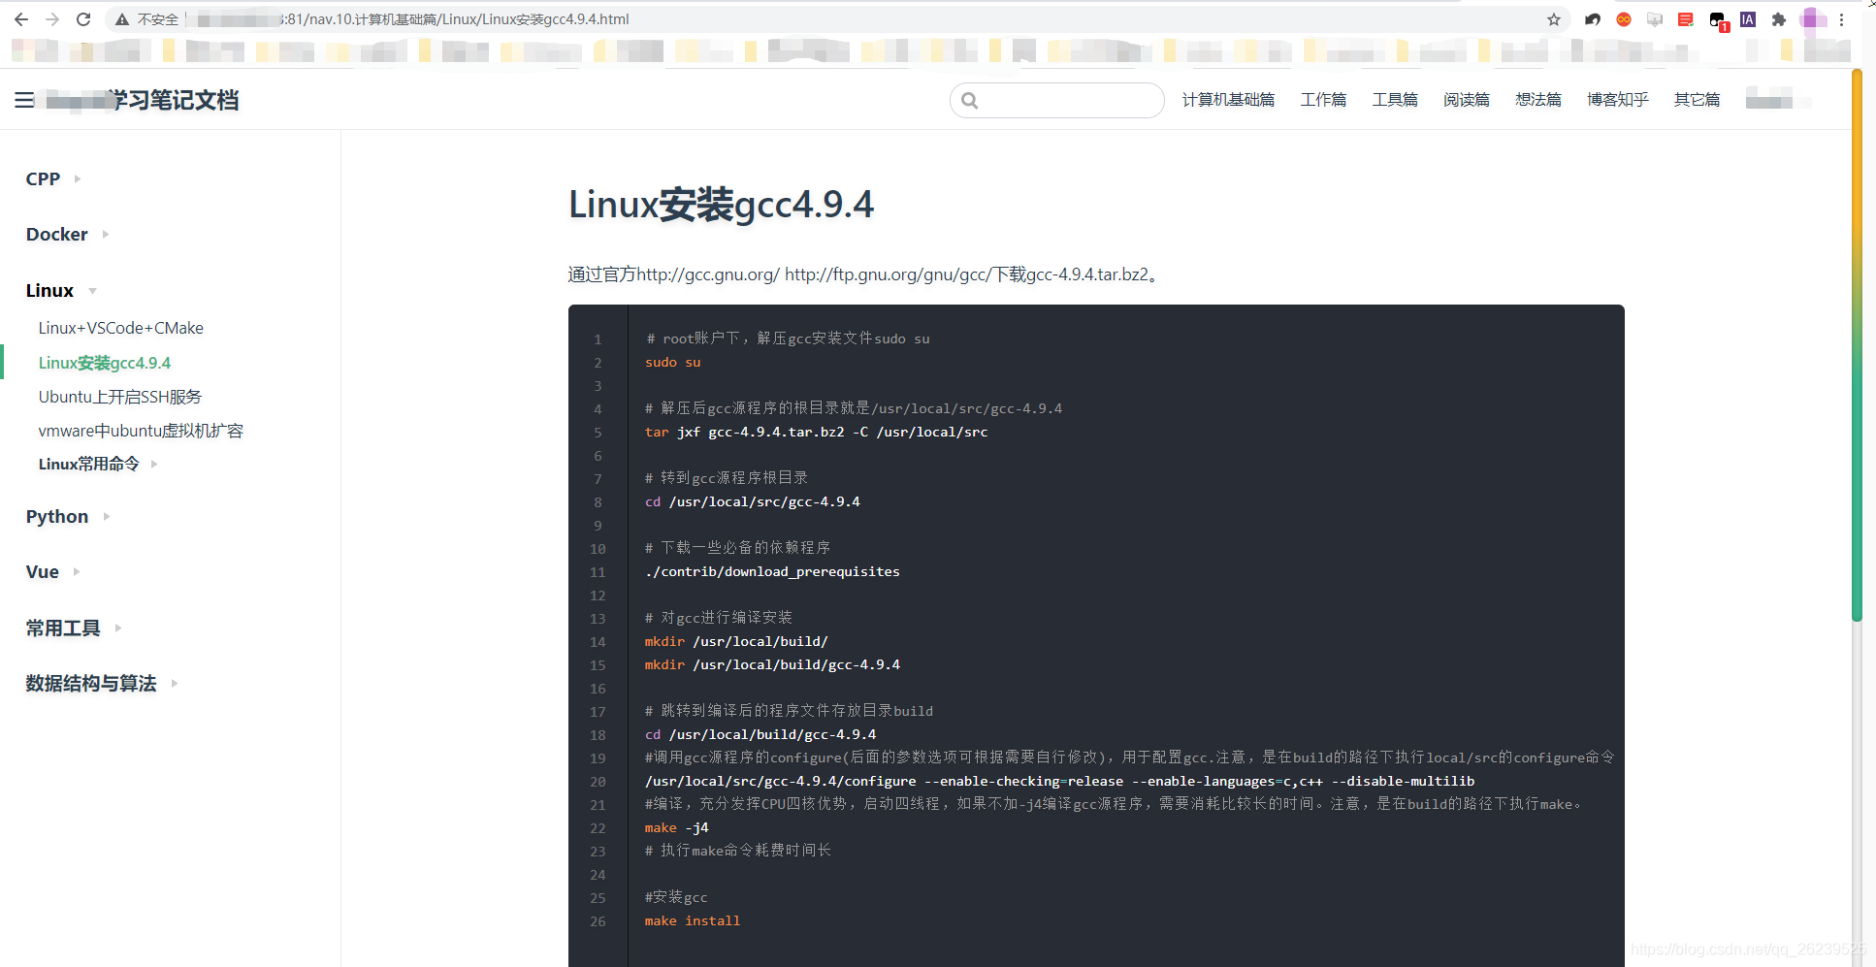This screenshot has width=1876, height=967.
Task: Expand the Linux常用命令 subgroup arrow
Action: tap(154, 464)
